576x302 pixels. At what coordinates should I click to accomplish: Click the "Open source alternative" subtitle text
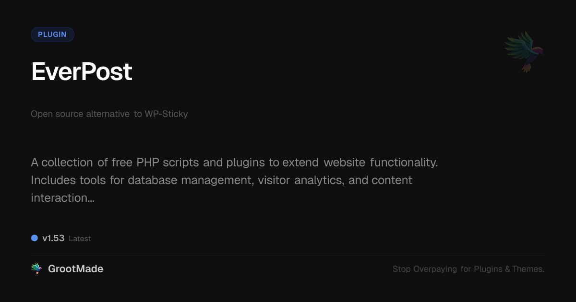tap(80, 114)
